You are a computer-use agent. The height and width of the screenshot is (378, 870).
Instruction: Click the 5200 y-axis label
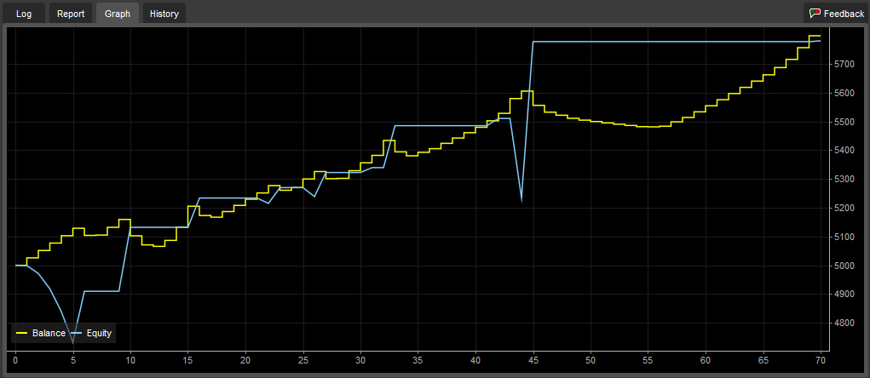(844, 209)
